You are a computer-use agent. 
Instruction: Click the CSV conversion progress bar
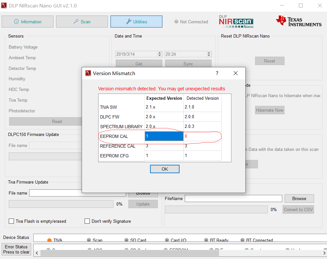[x=216, y=209]
